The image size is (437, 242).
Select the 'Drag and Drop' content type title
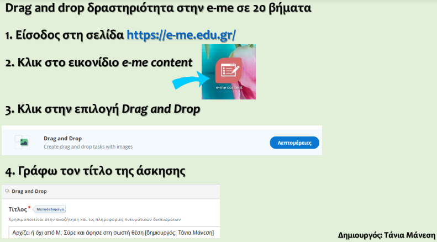tap(63, 139)
